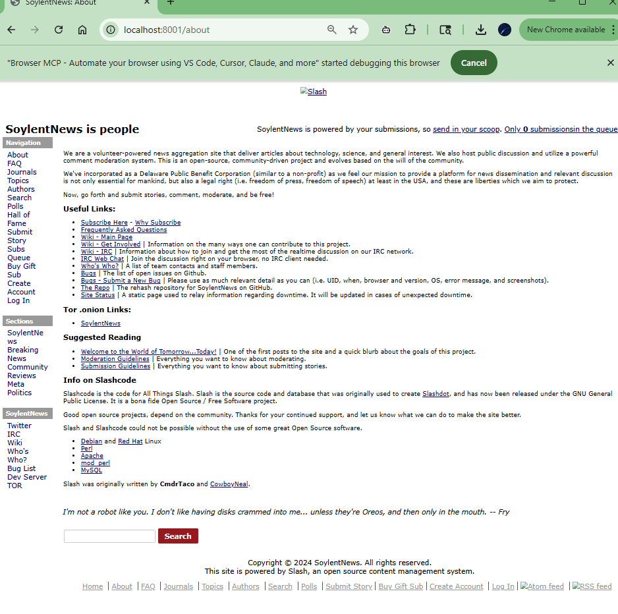Screen dimensions: 618x614
Task: Open Bugs - Submit a New Bug
Action: (121, 281)
